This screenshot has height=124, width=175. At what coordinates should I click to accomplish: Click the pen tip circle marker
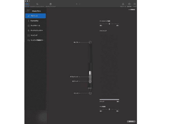tap(90, 93)
